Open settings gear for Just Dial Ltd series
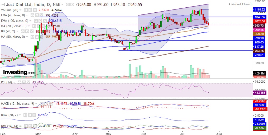This screenshot has width=268, height=135. [72, 4]
